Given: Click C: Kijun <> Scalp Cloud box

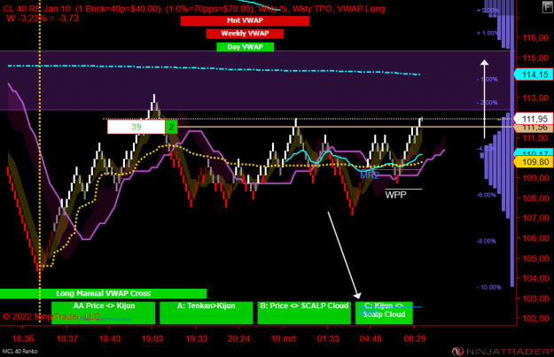Looking at the screenshot, I should click(384, 313).
